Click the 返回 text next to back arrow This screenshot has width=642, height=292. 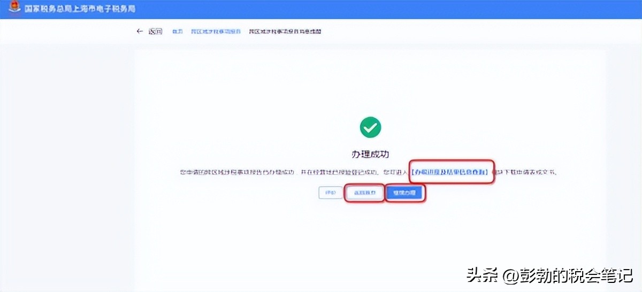tap(155, 32)
